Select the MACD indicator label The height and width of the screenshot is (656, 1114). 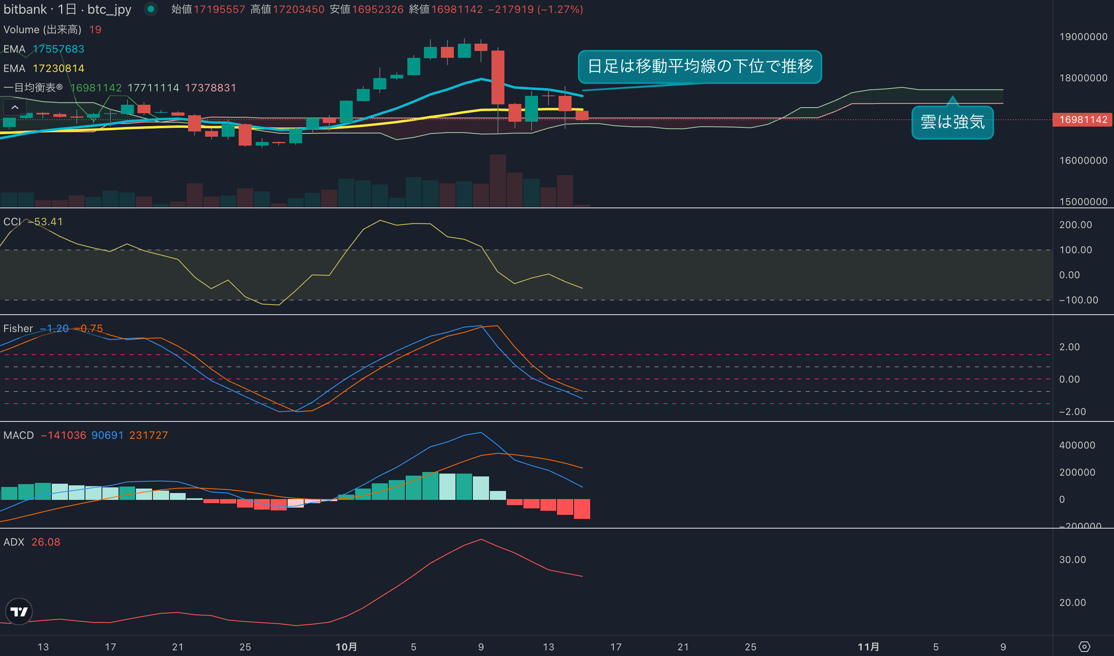point(19,435)
